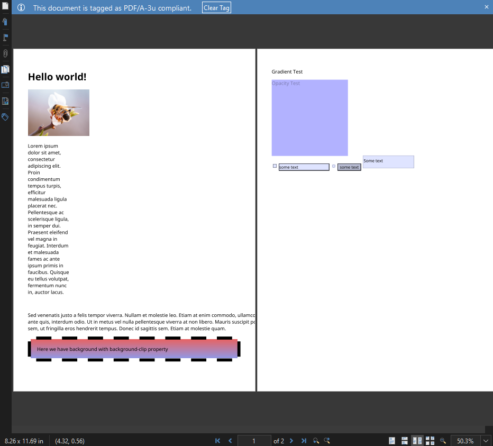Image resolution: width=493 pixels, height=446 pixels.
Task: Toggle continuous scrolling page layout
Action: [405, 440]
